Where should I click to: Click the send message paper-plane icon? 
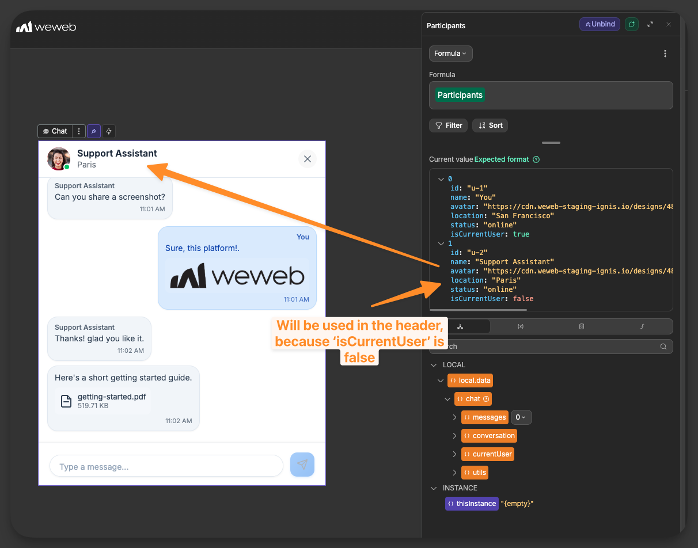(x=302, y=465)
